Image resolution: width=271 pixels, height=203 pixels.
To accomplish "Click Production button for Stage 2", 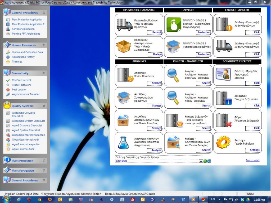I will pos(203,54).
